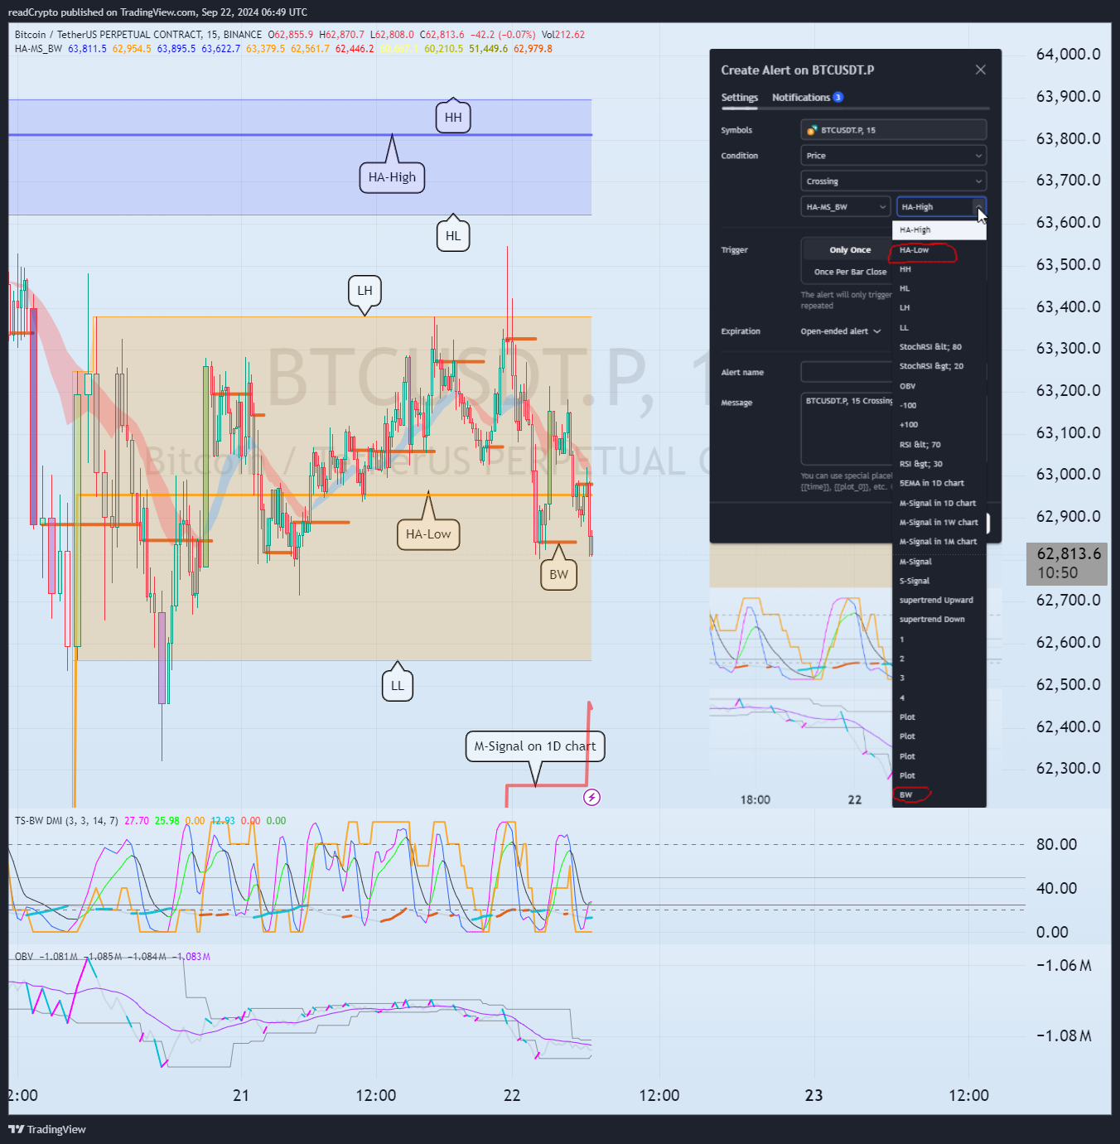Click the HH chart label
1120x1144 pixels.
point(453,118)
